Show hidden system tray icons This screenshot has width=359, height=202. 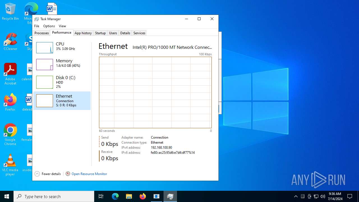pyautogui.click(x=296, y=196)
